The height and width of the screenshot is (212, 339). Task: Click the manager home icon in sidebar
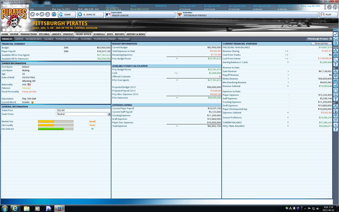point(335,51)
